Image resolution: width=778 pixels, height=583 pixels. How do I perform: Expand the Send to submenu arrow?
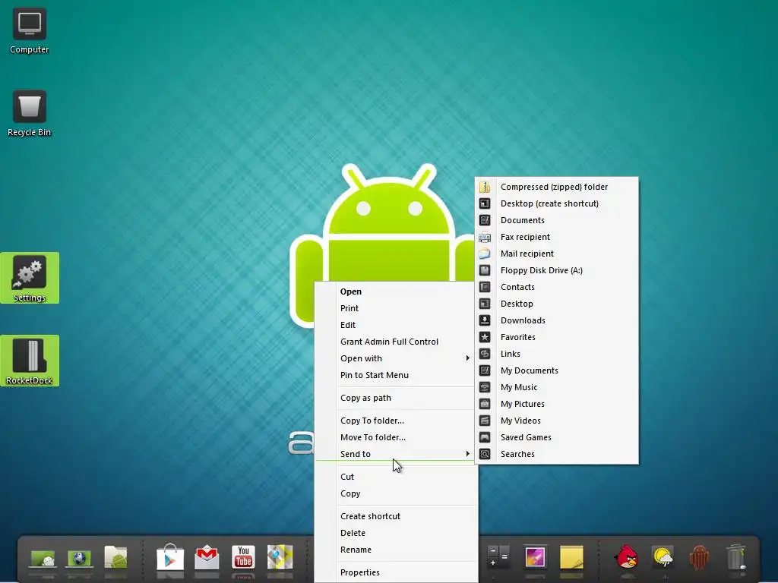[x=467, y=454]
